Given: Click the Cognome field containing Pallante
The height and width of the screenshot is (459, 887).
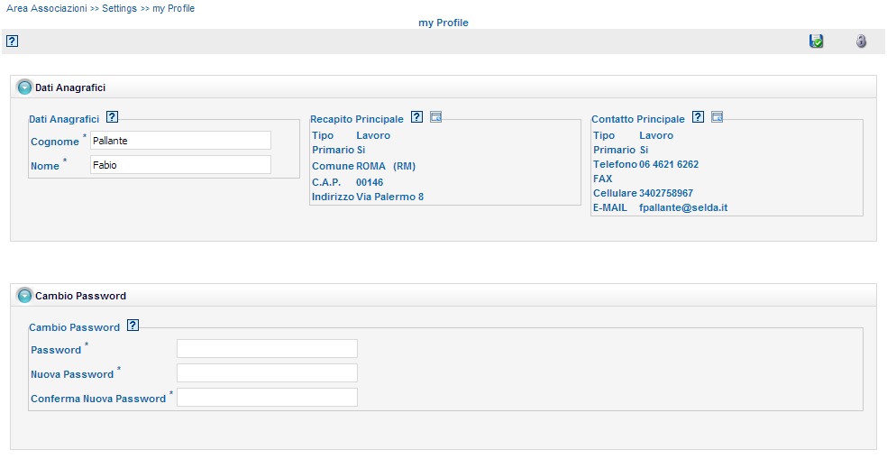Looking at the screenshot, I should point(180,141).
